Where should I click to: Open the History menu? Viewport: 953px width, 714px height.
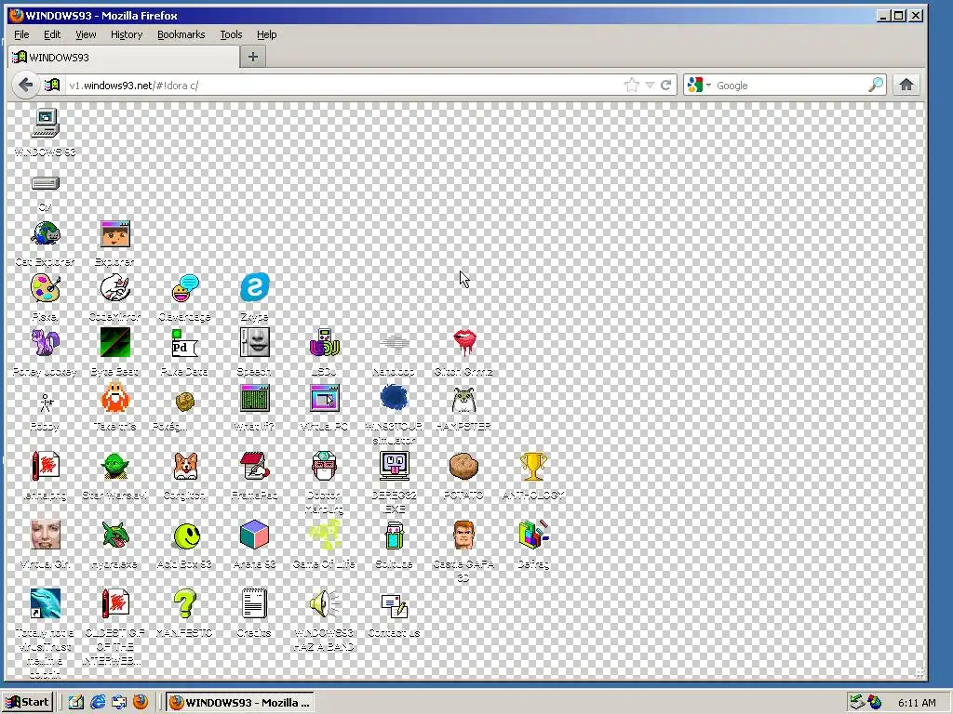pyautogui.click(x=127, y=34)
